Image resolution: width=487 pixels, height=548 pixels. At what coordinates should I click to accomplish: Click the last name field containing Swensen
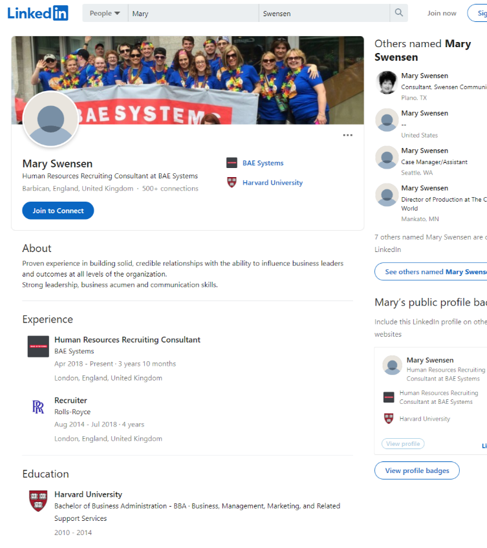324,13
